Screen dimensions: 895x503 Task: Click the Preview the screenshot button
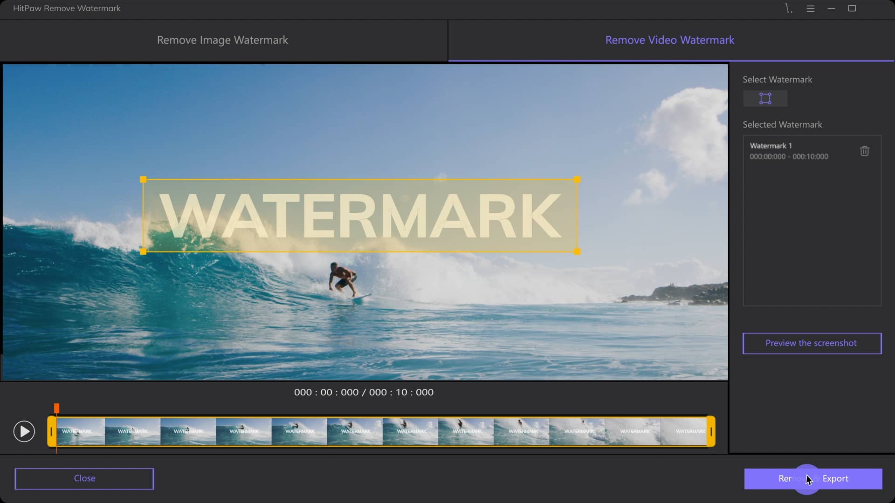(x=811, y=343)
